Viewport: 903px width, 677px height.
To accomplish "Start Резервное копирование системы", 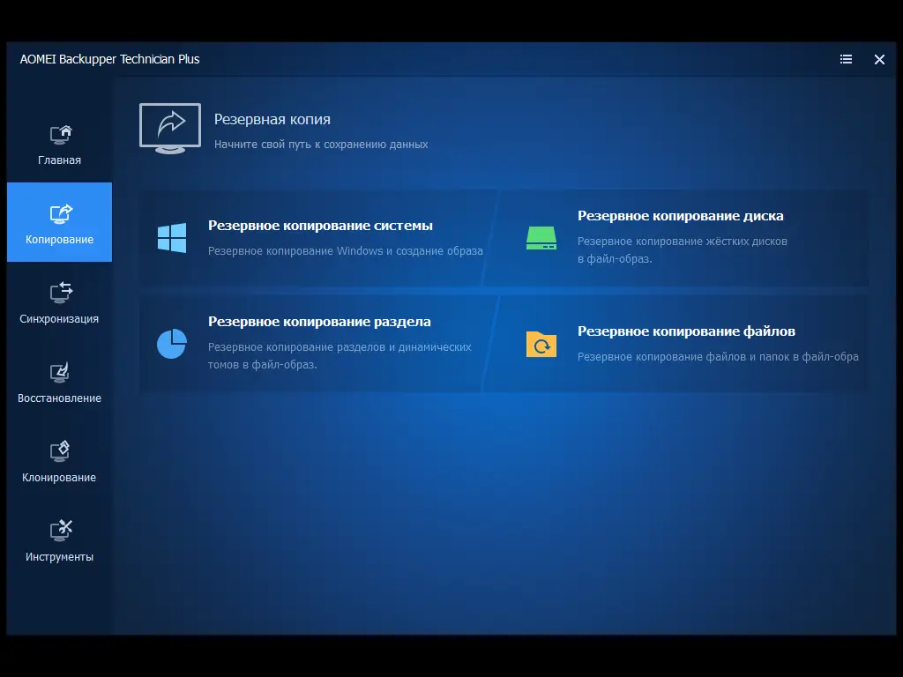I will (x=320, y=225).
